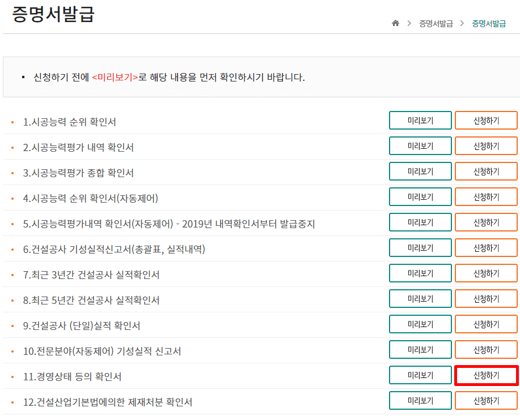Viewport: 520px width, 416px height.
Task: Click text 10.전문분야(자동제어) 기성실적 신고서
Action: [x=102, y=351]
